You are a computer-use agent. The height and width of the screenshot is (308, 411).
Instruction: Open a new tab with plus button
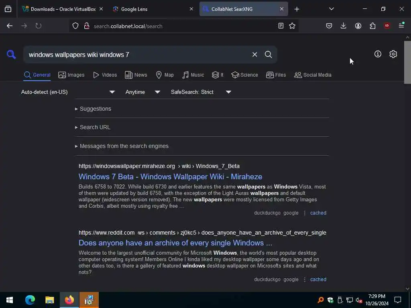[x=297, y=9]
